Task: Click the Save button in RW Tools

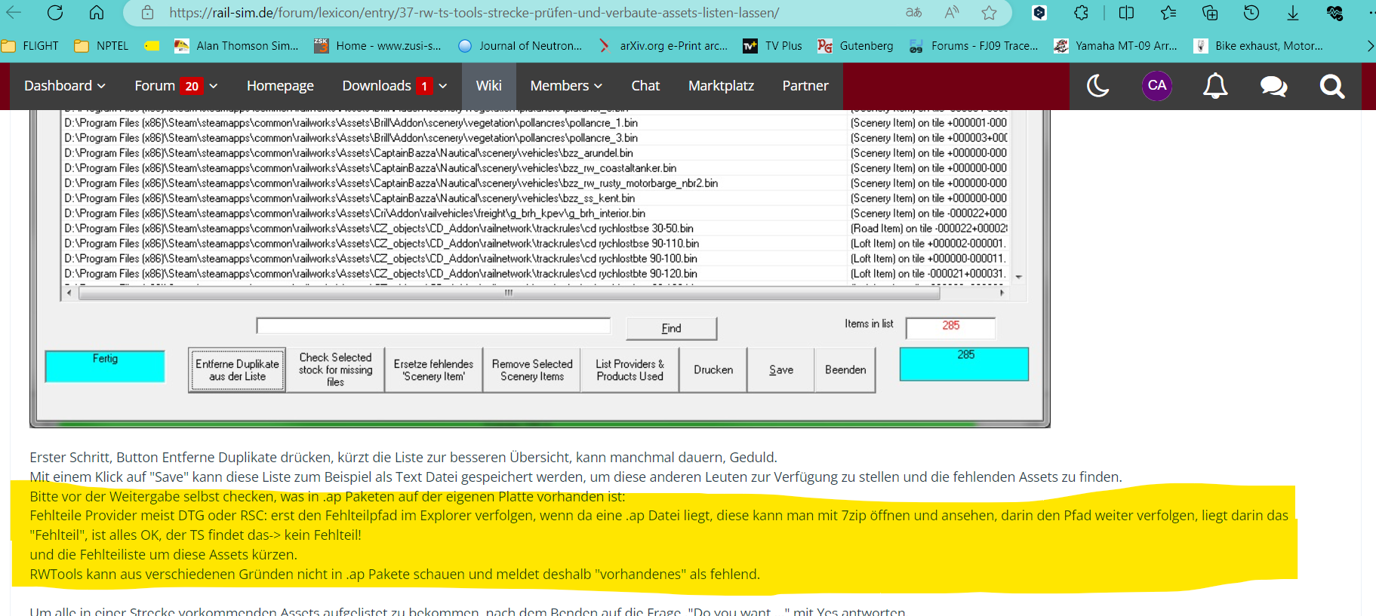Action: [781, 370]
